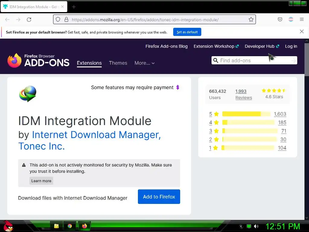Click the search magnifier icon

click(x=215, y=60)
